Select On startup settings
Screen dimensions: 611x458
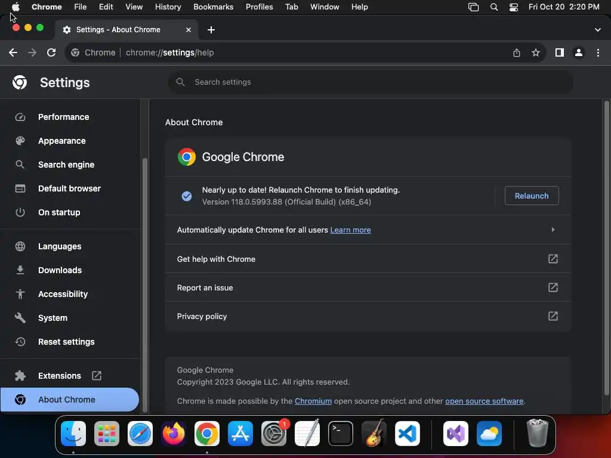coord(59,212)
